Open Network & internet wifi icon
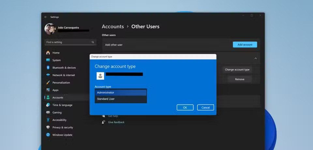Viewport: 313px width, 150px height. [48, 75]
